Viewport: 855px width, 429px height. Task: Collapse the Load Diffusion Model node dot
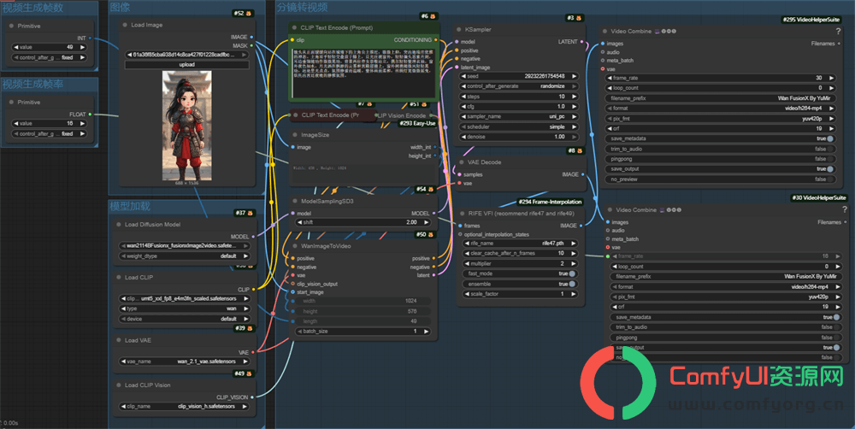[x=118, y=225]
